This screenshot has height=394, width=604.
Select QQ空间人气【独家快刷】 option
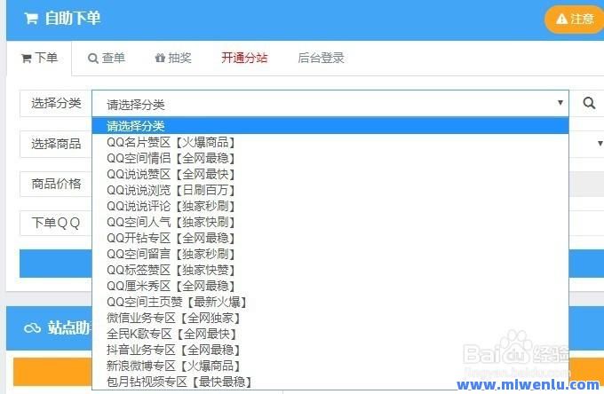pyautogui.click(x=330, y=222)
